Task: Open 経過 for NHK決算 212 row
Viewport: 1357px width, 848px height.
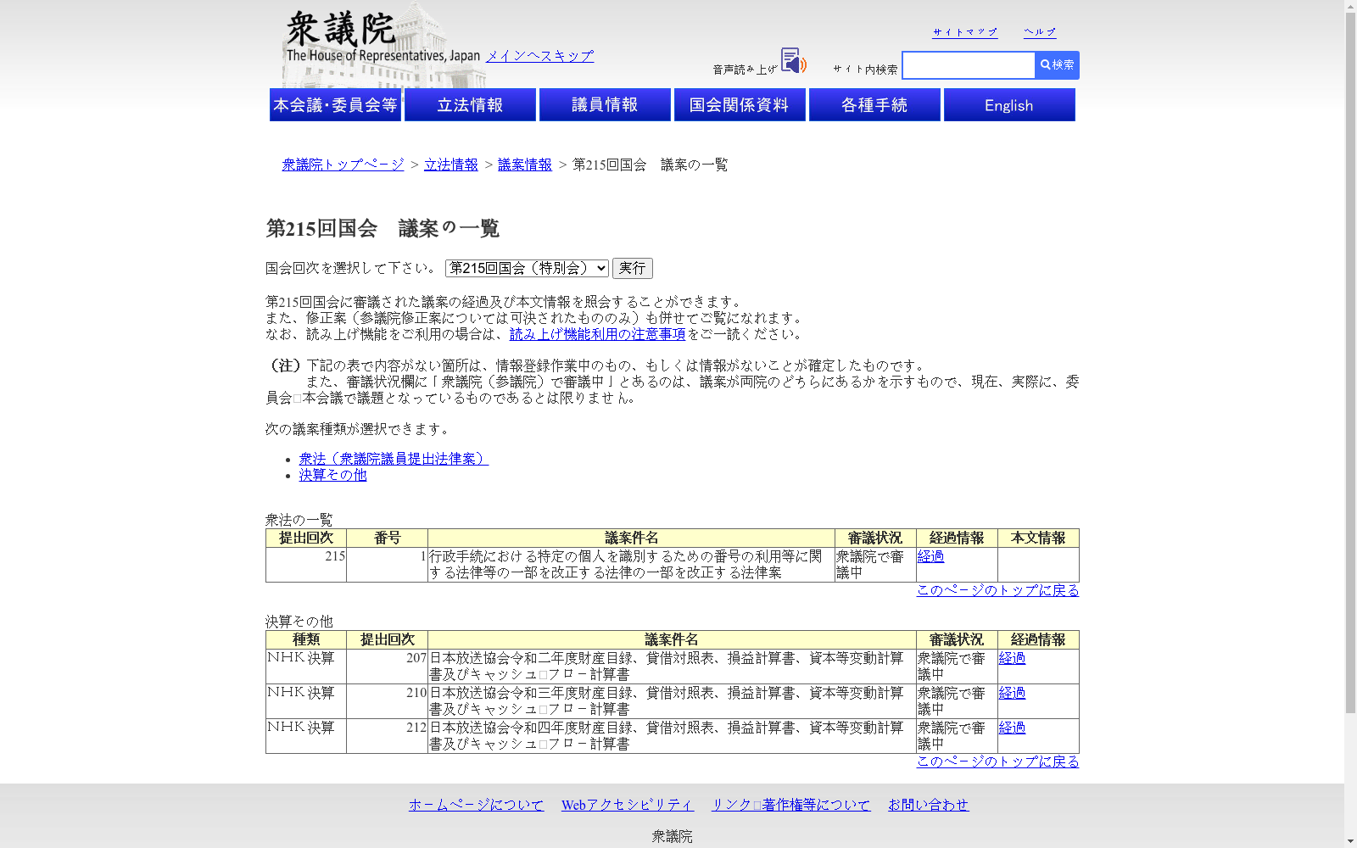Action: point(1012,728)
